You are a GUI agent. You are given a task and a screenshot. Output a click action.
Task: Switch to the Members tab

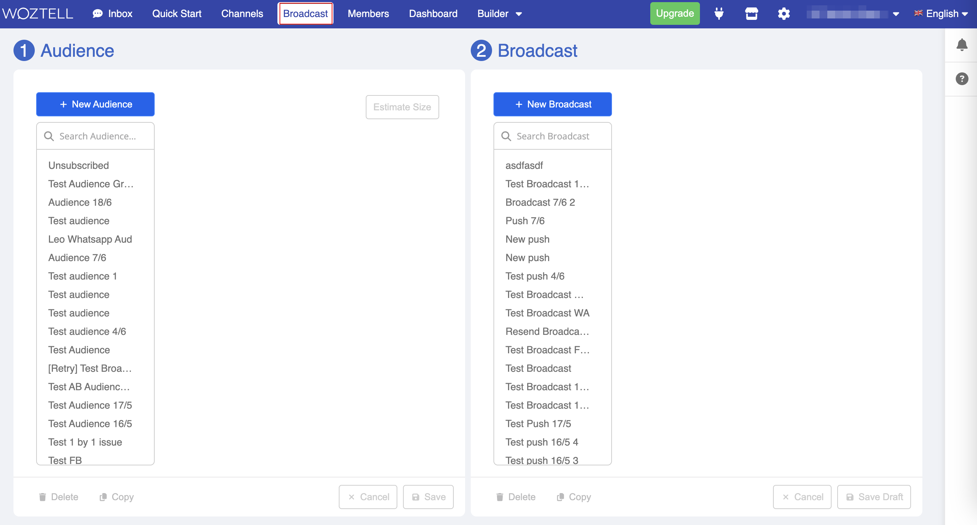click(368, 13)
